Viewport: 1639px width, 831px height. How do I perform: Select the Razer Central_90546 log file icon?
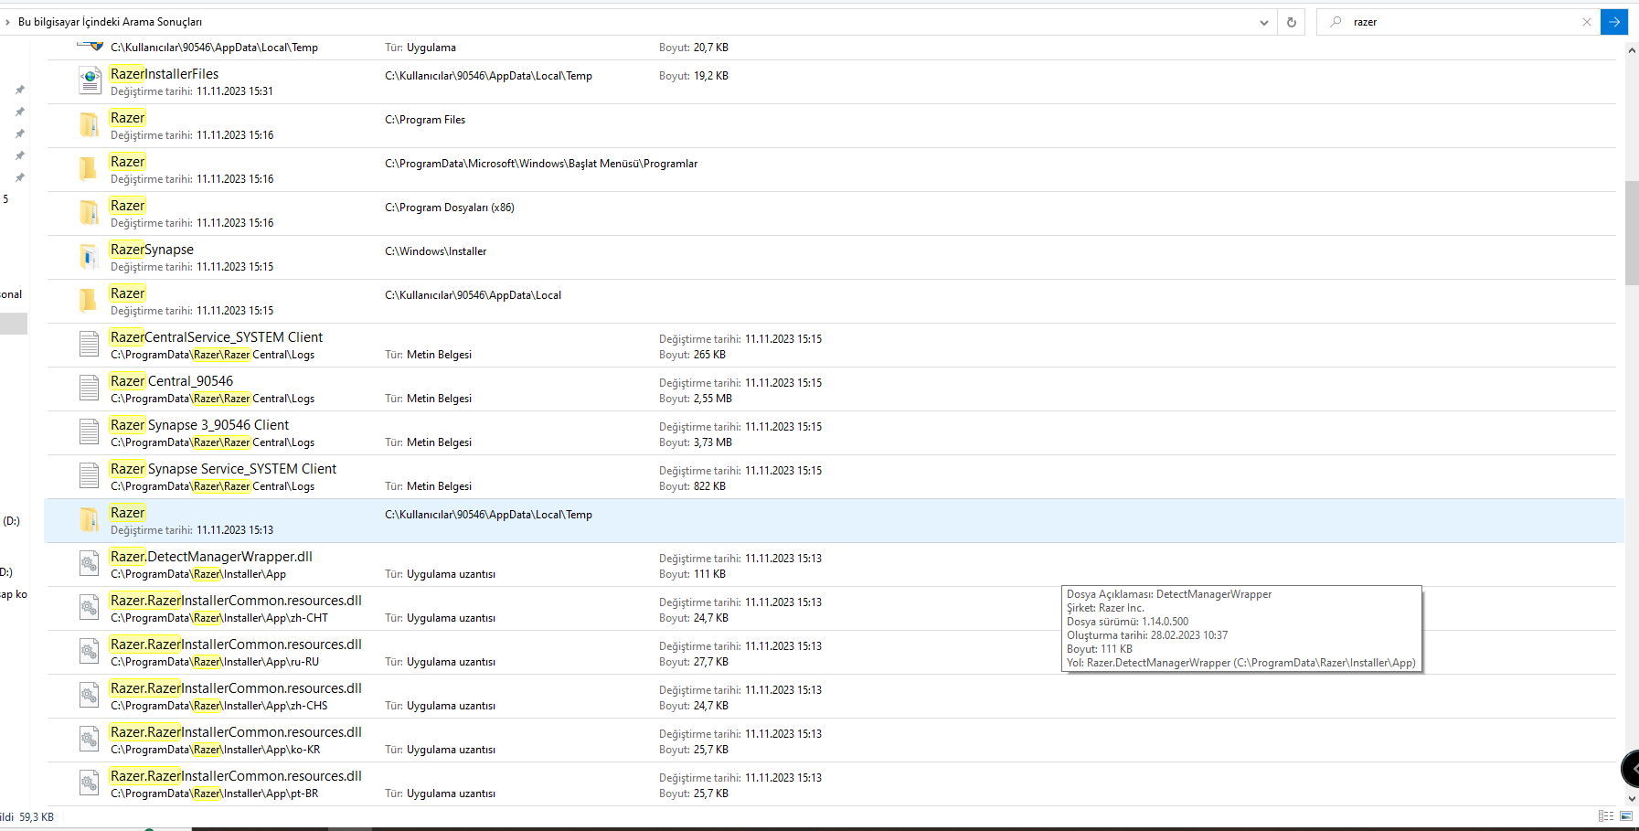89,389
